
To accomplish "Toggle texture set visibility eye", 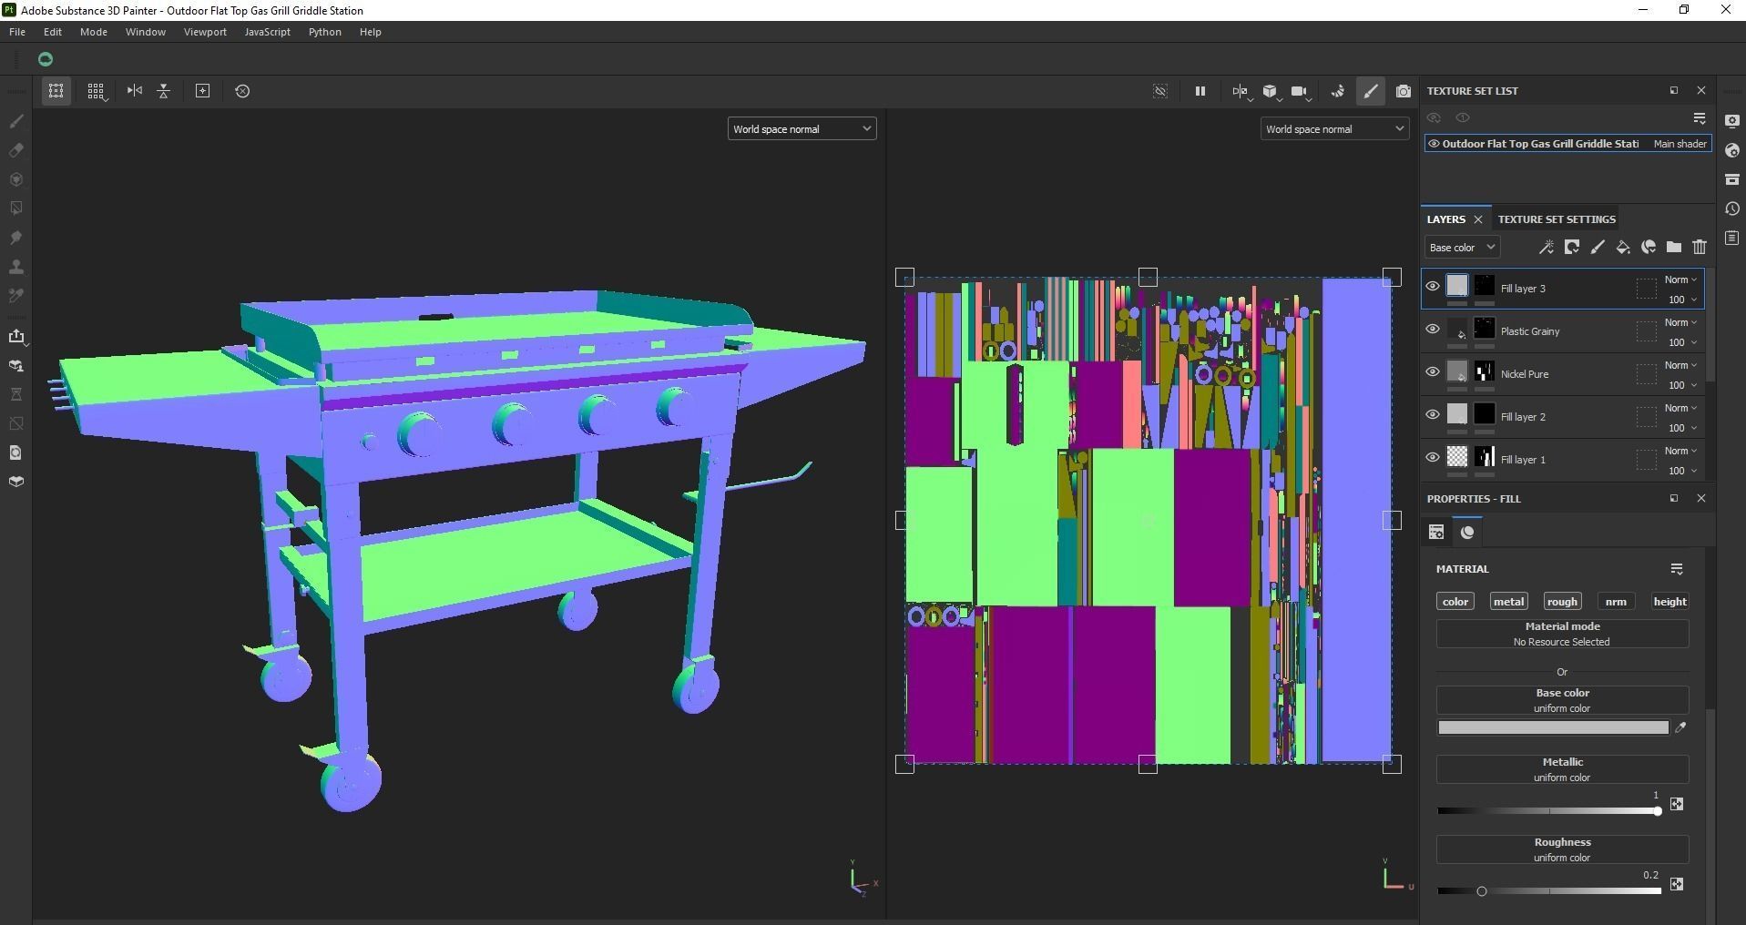I will pos(1434,144).
